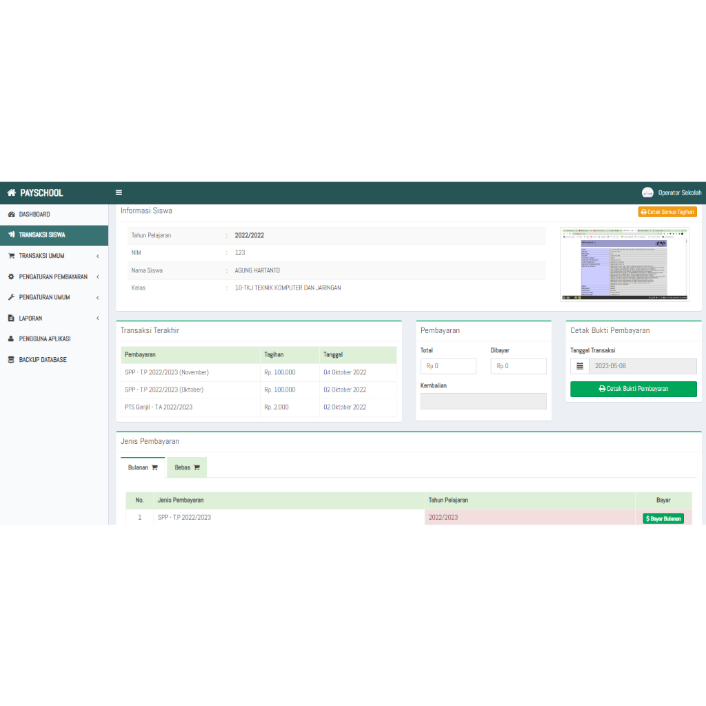This screenshot has height=706, width=706.
Task: Click the Kembalian field
Action: click(x=483, y=401)
